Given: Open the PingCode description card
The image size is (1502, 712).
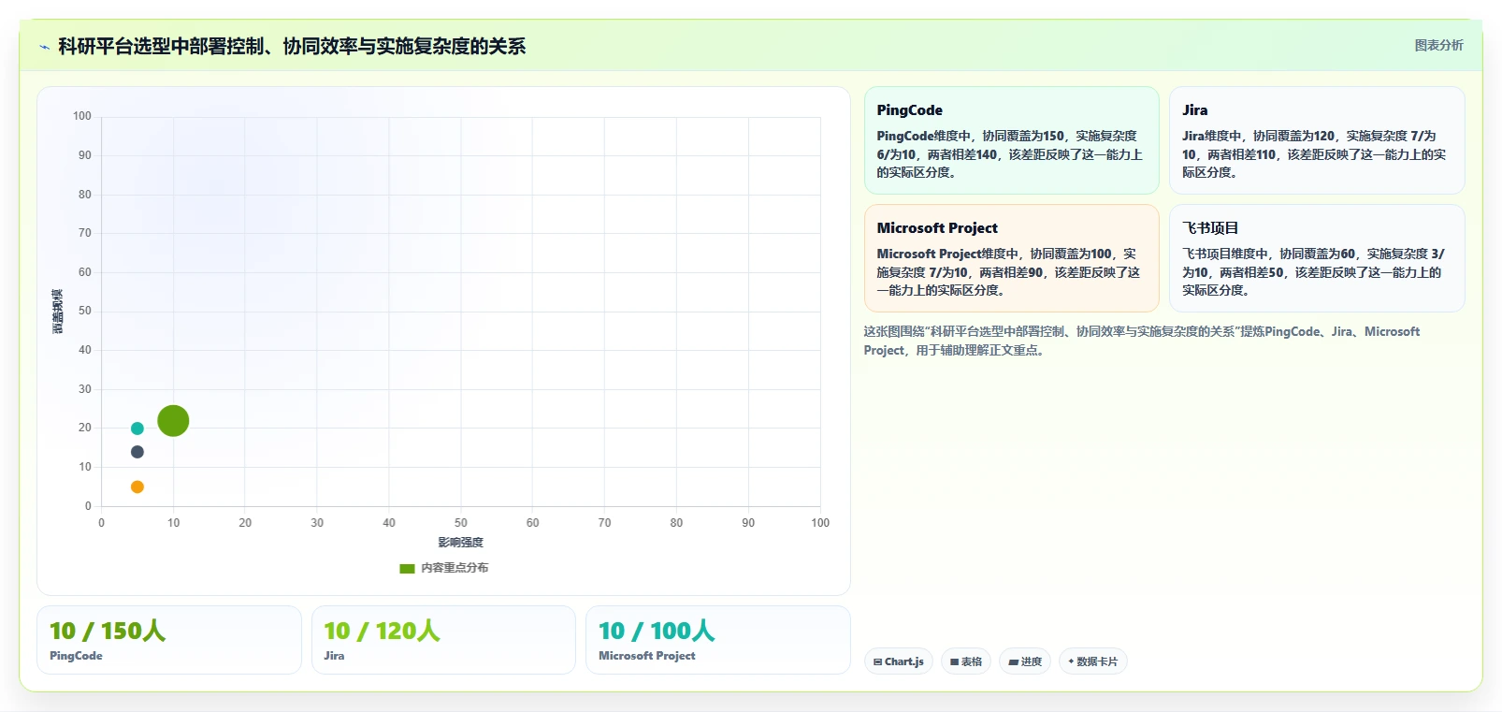Looking at the screenshot, I should click(x=1011, y=140).
